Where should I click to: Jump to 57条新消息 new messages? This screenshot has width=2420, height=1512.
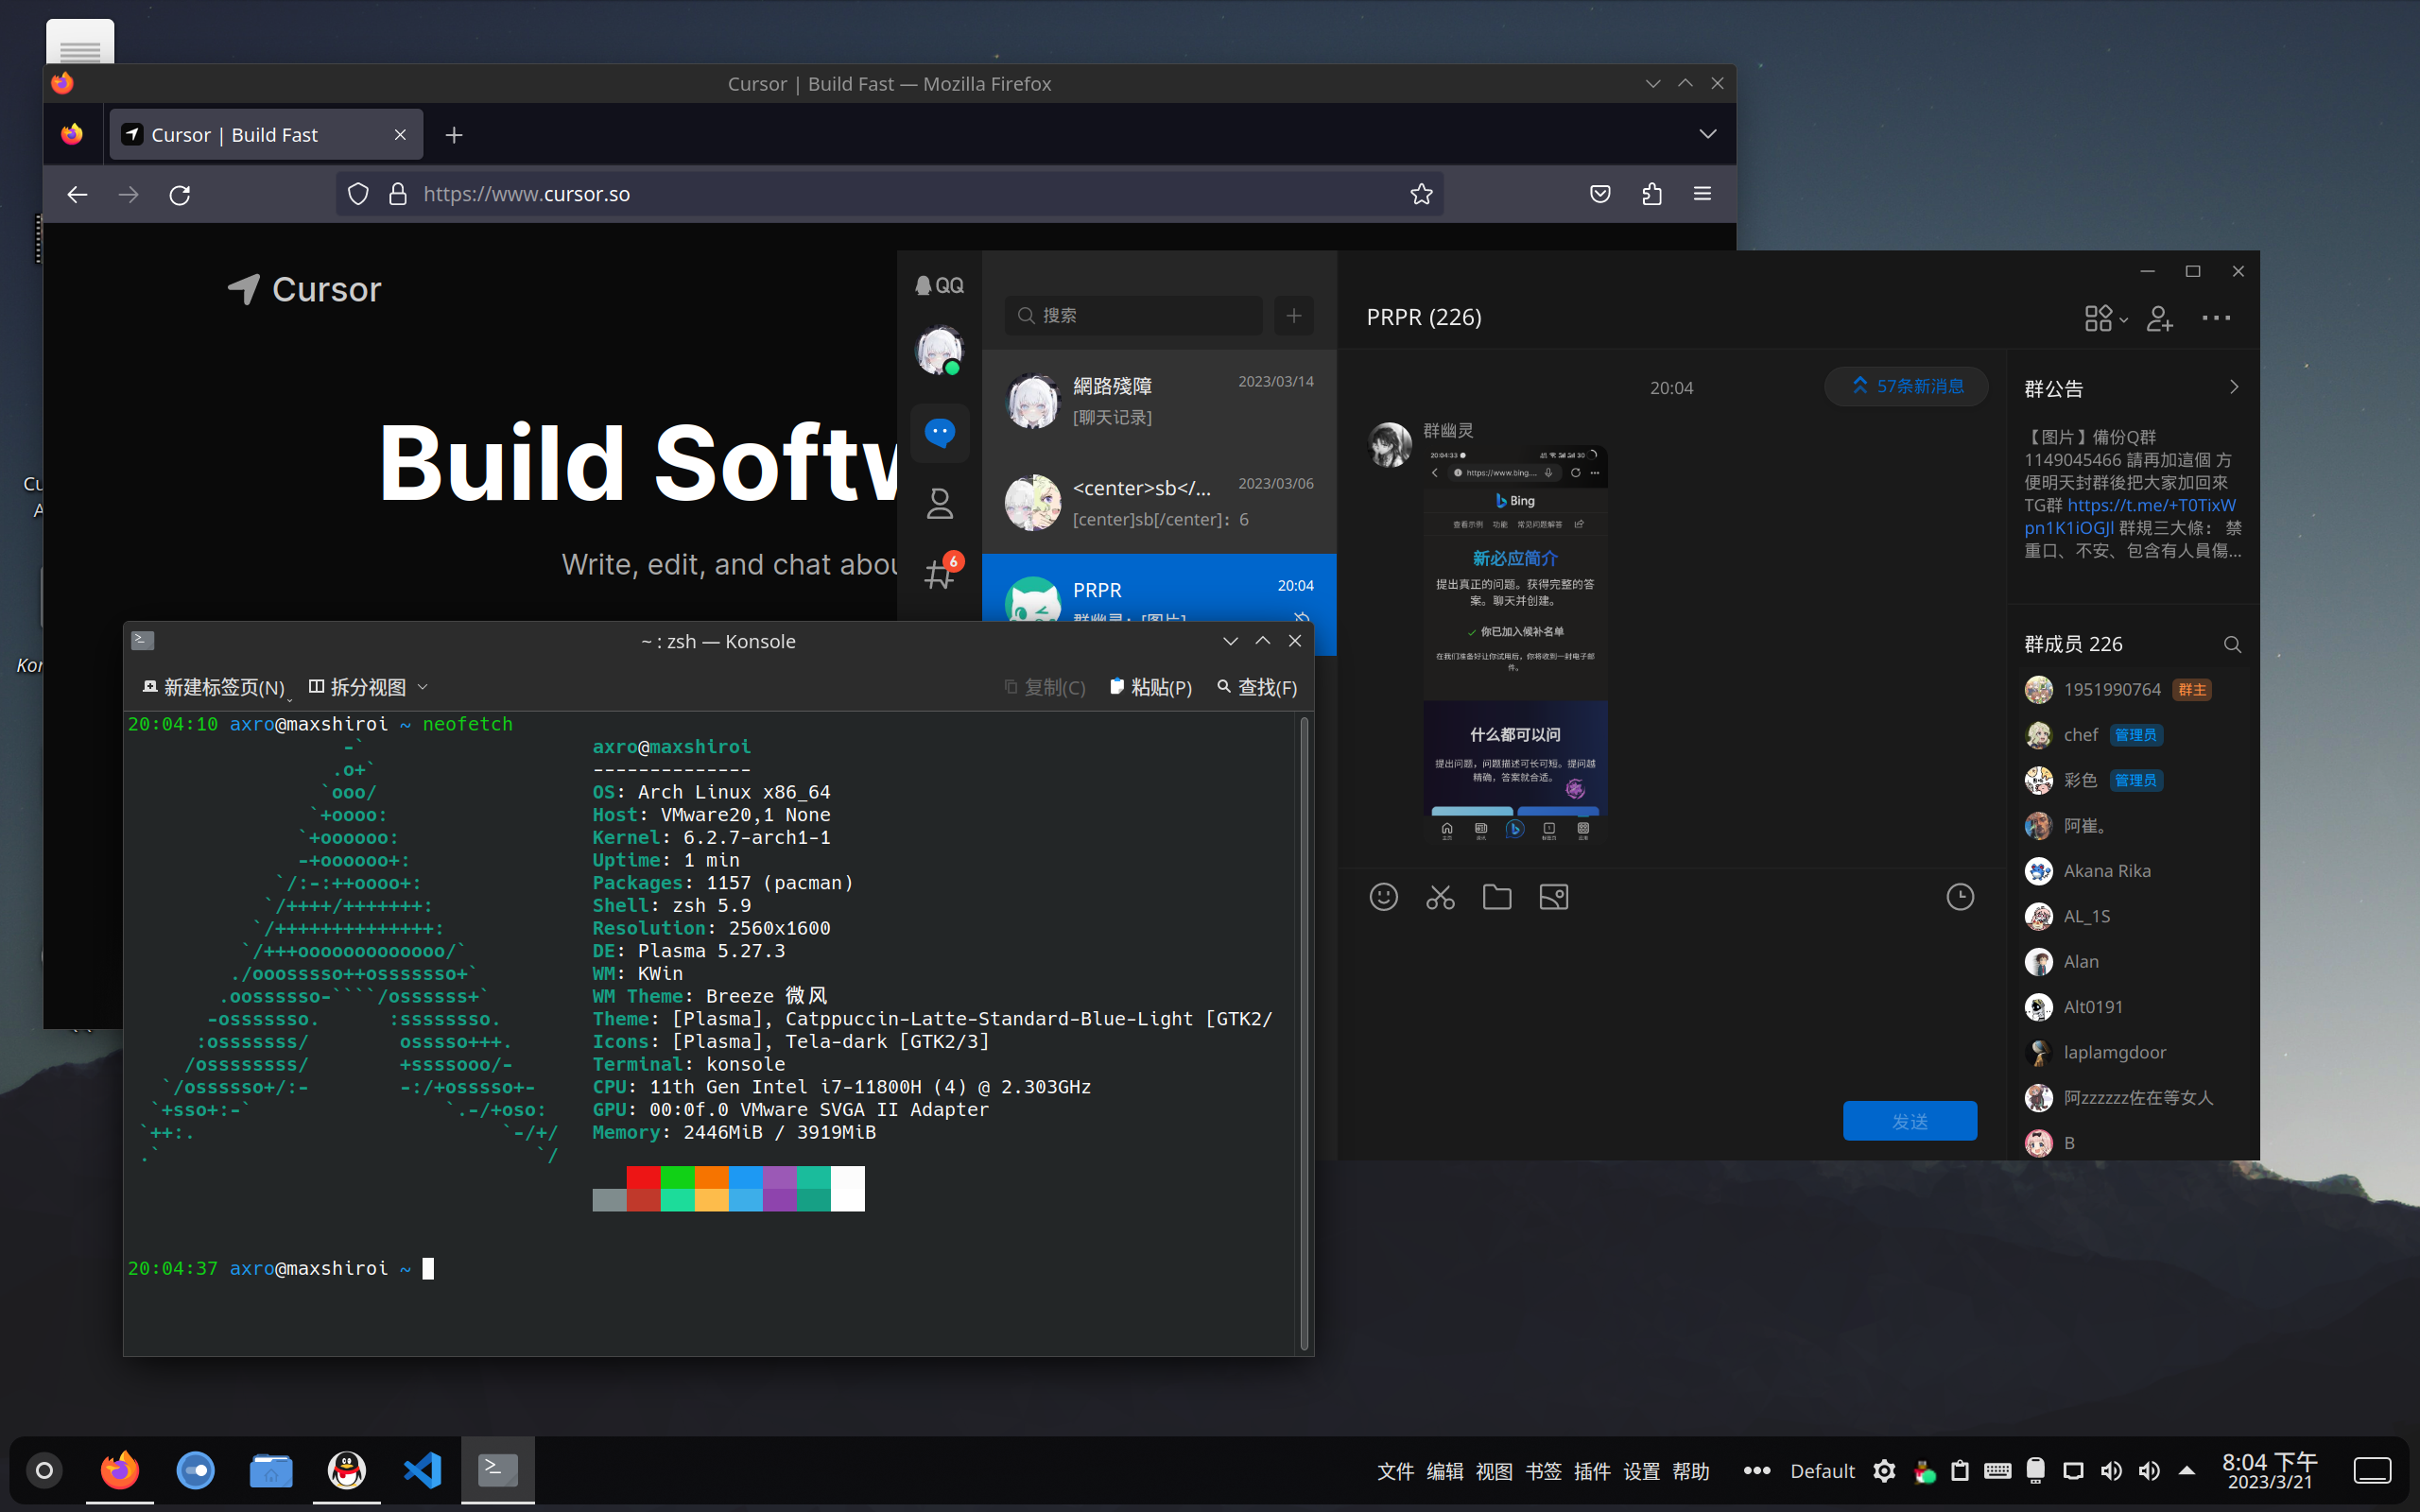tap(1907, 386)
